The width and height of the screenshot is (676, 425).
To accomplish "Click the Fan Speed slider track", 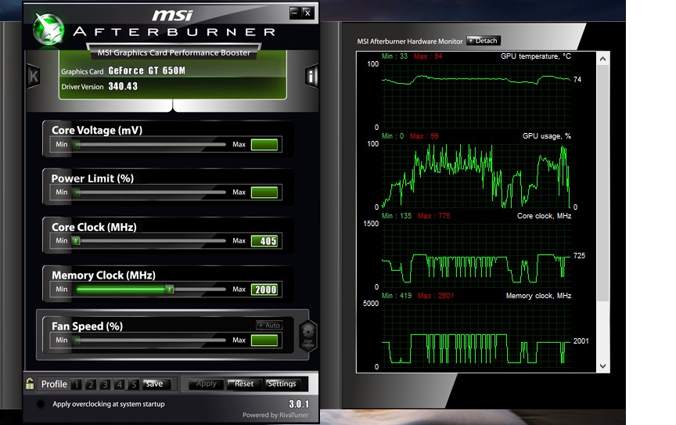I will coord(150,340).
